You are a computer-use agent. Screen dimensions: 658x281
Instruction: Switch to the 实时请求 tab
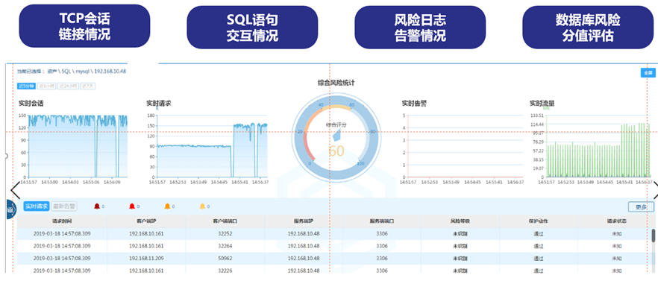37,206
